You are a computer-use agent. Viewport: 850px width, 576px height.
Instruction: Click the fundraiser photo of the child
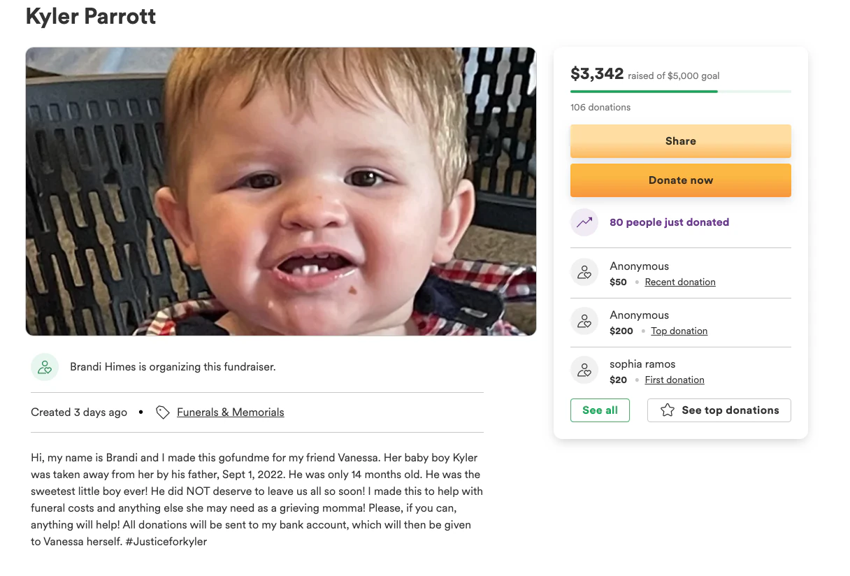coord(281,192)
